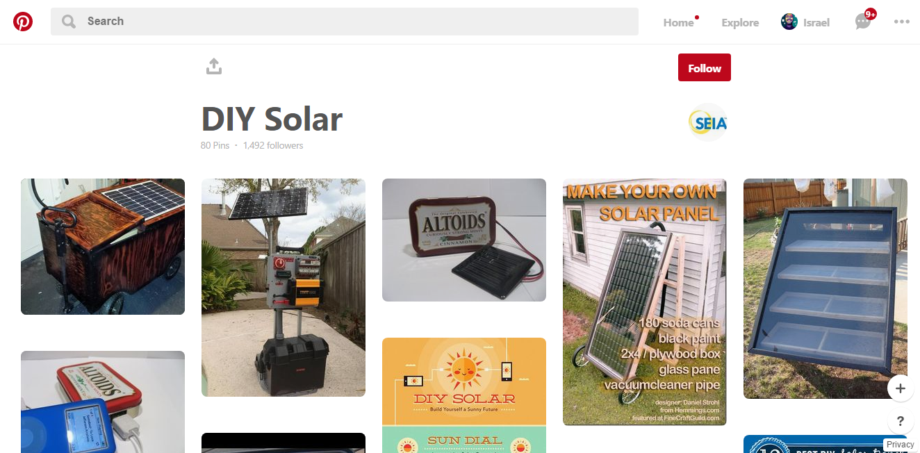
Task: Click the Privacy link
Action: (x=901, y=445)
